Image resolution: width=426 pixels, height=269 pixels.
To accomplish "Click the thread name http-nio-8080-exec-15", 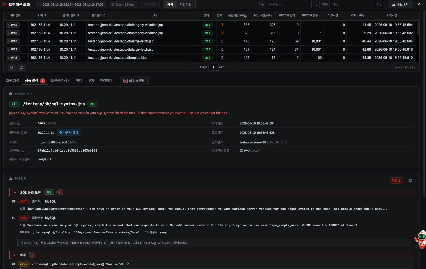I will click(53, 142).
